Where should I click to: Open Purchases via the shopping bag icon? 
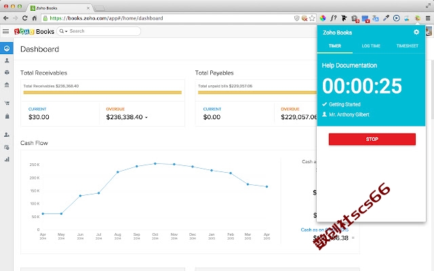tap(7, 116)
